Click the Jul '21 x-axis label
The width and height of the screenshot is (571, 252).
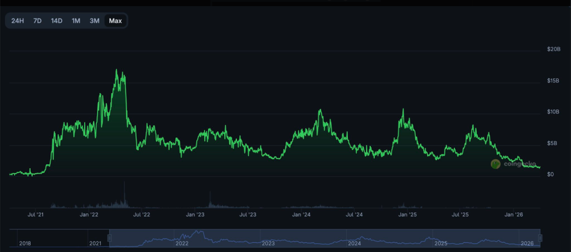[x=36, y=214]
